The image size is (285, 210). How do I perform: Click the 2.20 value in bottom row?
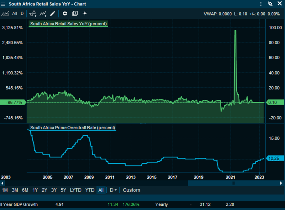(230, 204)
